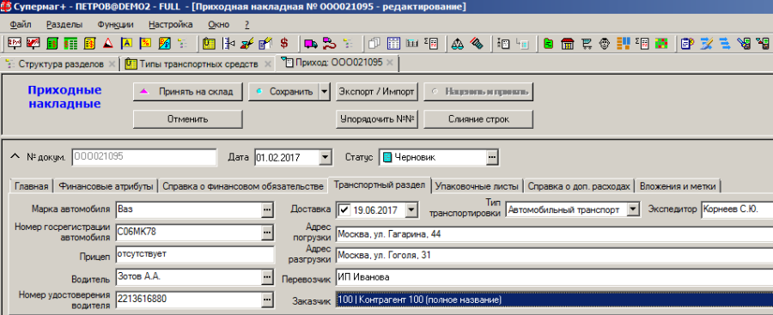Viewport: 773px width, 315px height.
Task: Click the yellow percent flag toolbar icon
Action: [x=145, y=44]
